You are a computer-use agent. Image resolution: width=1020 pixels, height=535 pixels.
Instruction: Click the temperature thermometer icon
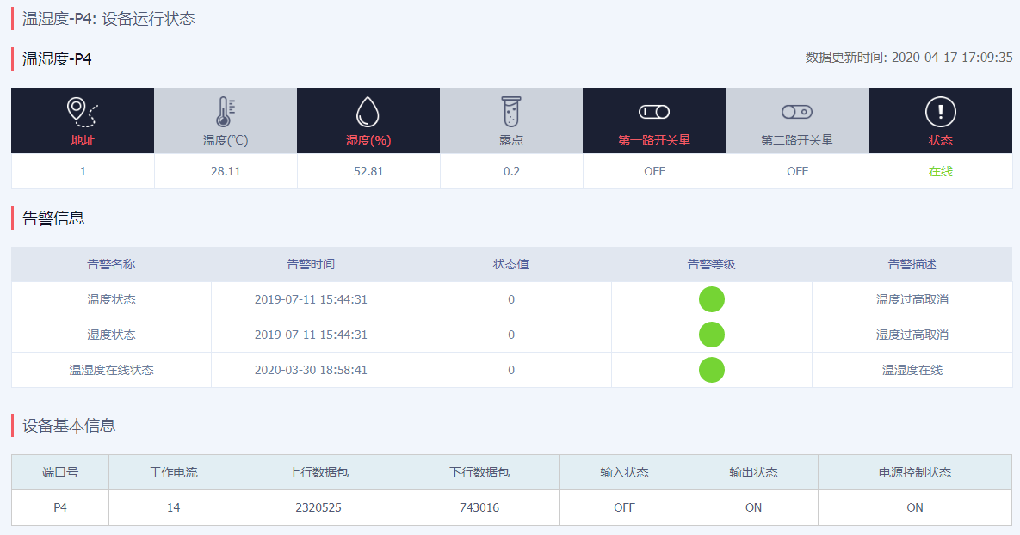tap(226, 112)
